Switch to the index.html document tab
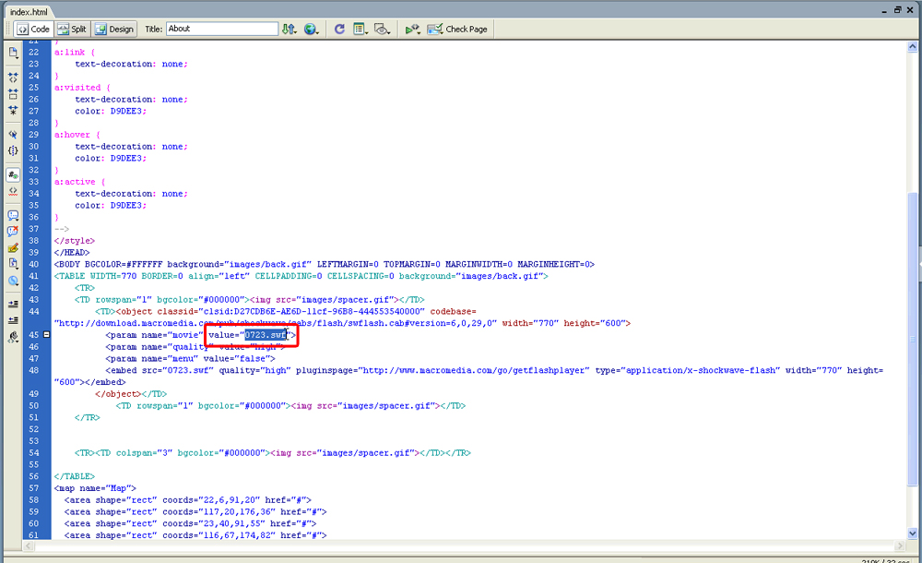 point(28,10)
